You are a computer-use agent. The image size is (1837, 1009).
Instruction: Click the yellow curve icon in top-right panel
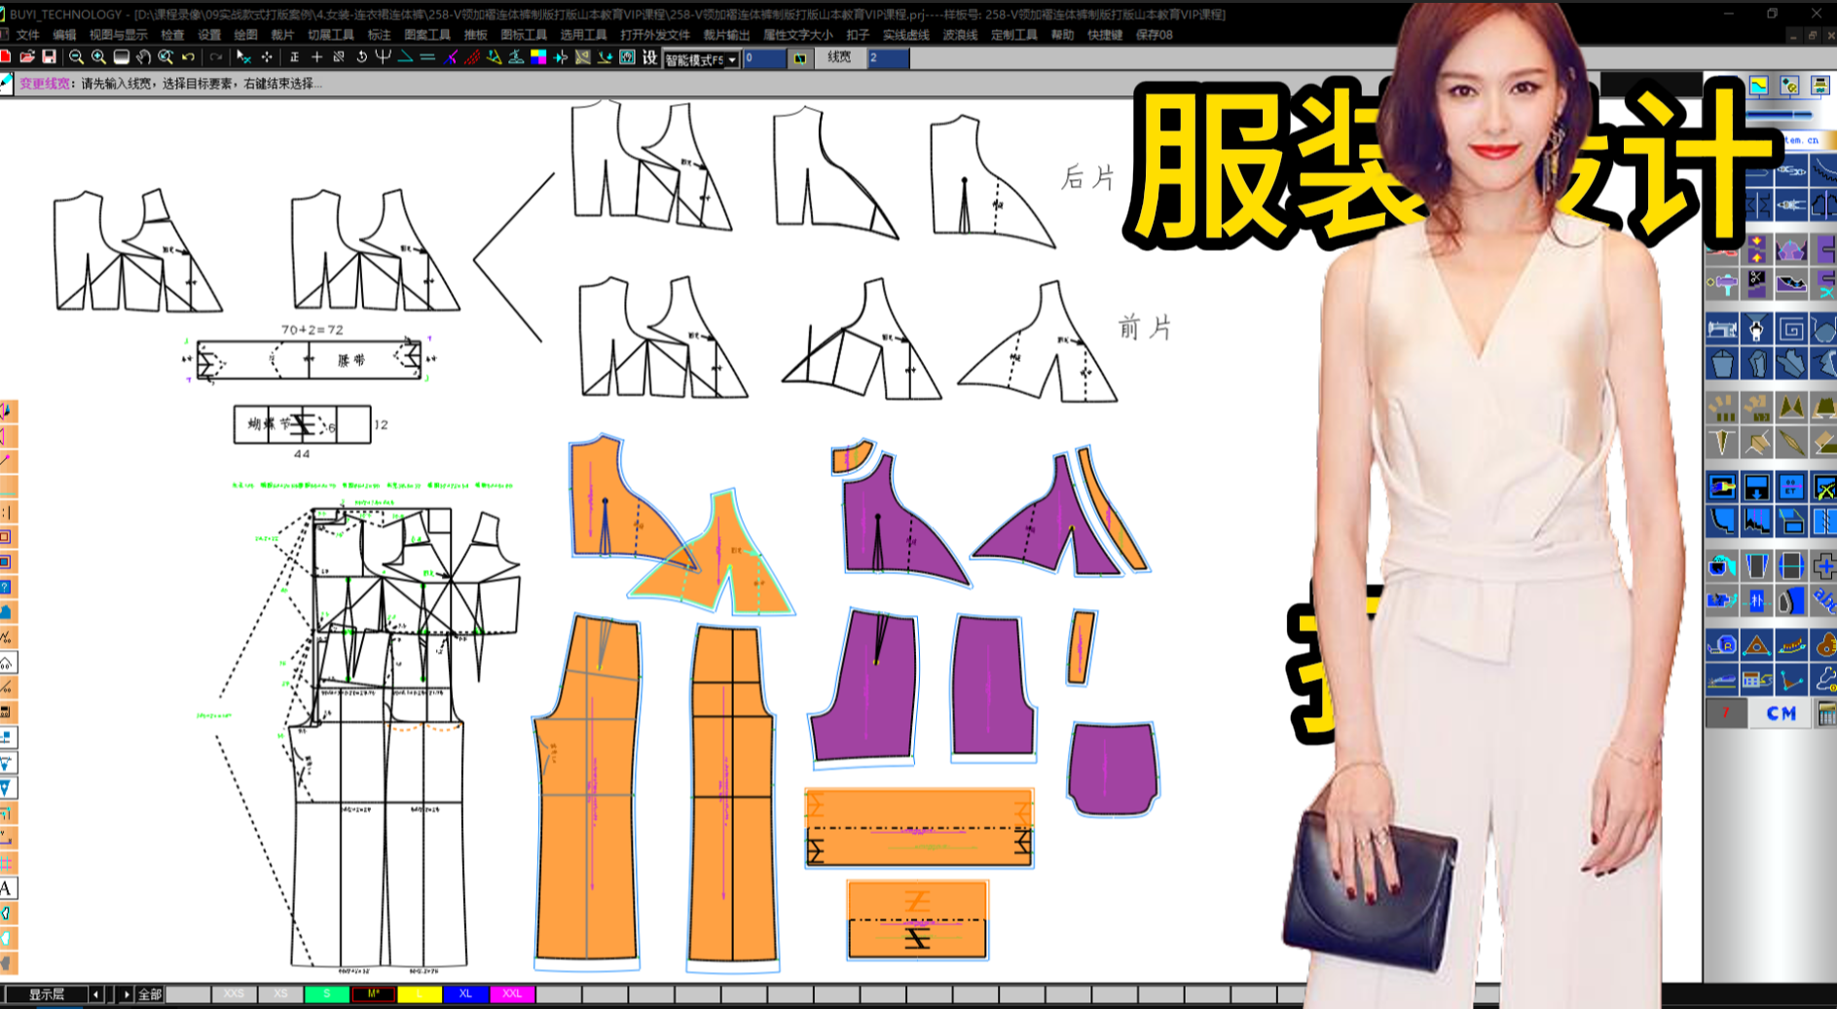pyautogui.click(x=1758, y=86)
